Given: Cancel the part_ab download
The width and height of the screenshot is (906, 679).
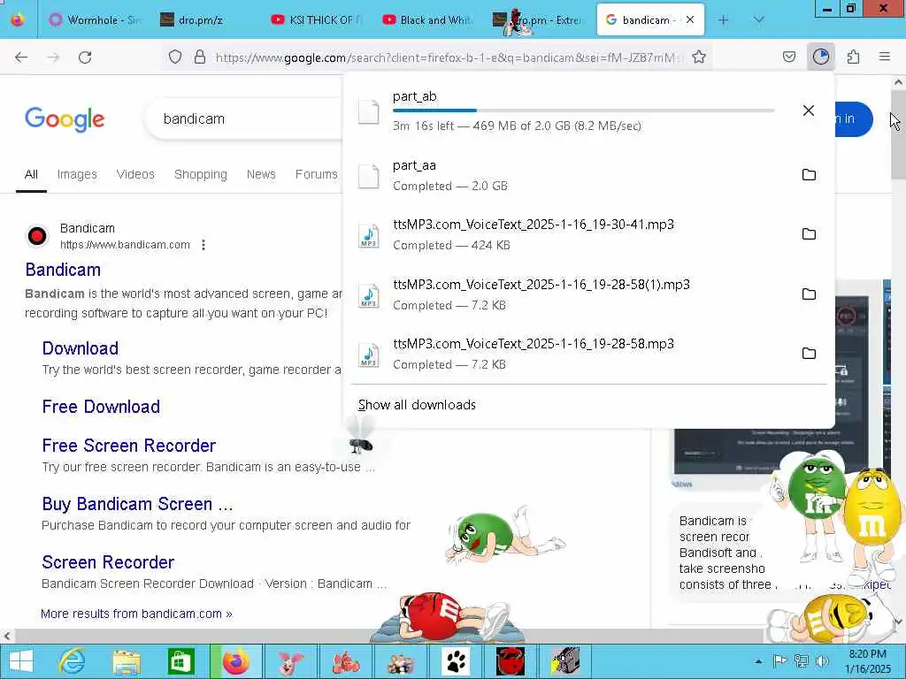Looking at the screenshot, I should (x=809, y=111).
